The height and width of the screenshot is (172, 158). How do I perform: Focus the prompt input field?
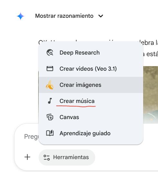31,137
